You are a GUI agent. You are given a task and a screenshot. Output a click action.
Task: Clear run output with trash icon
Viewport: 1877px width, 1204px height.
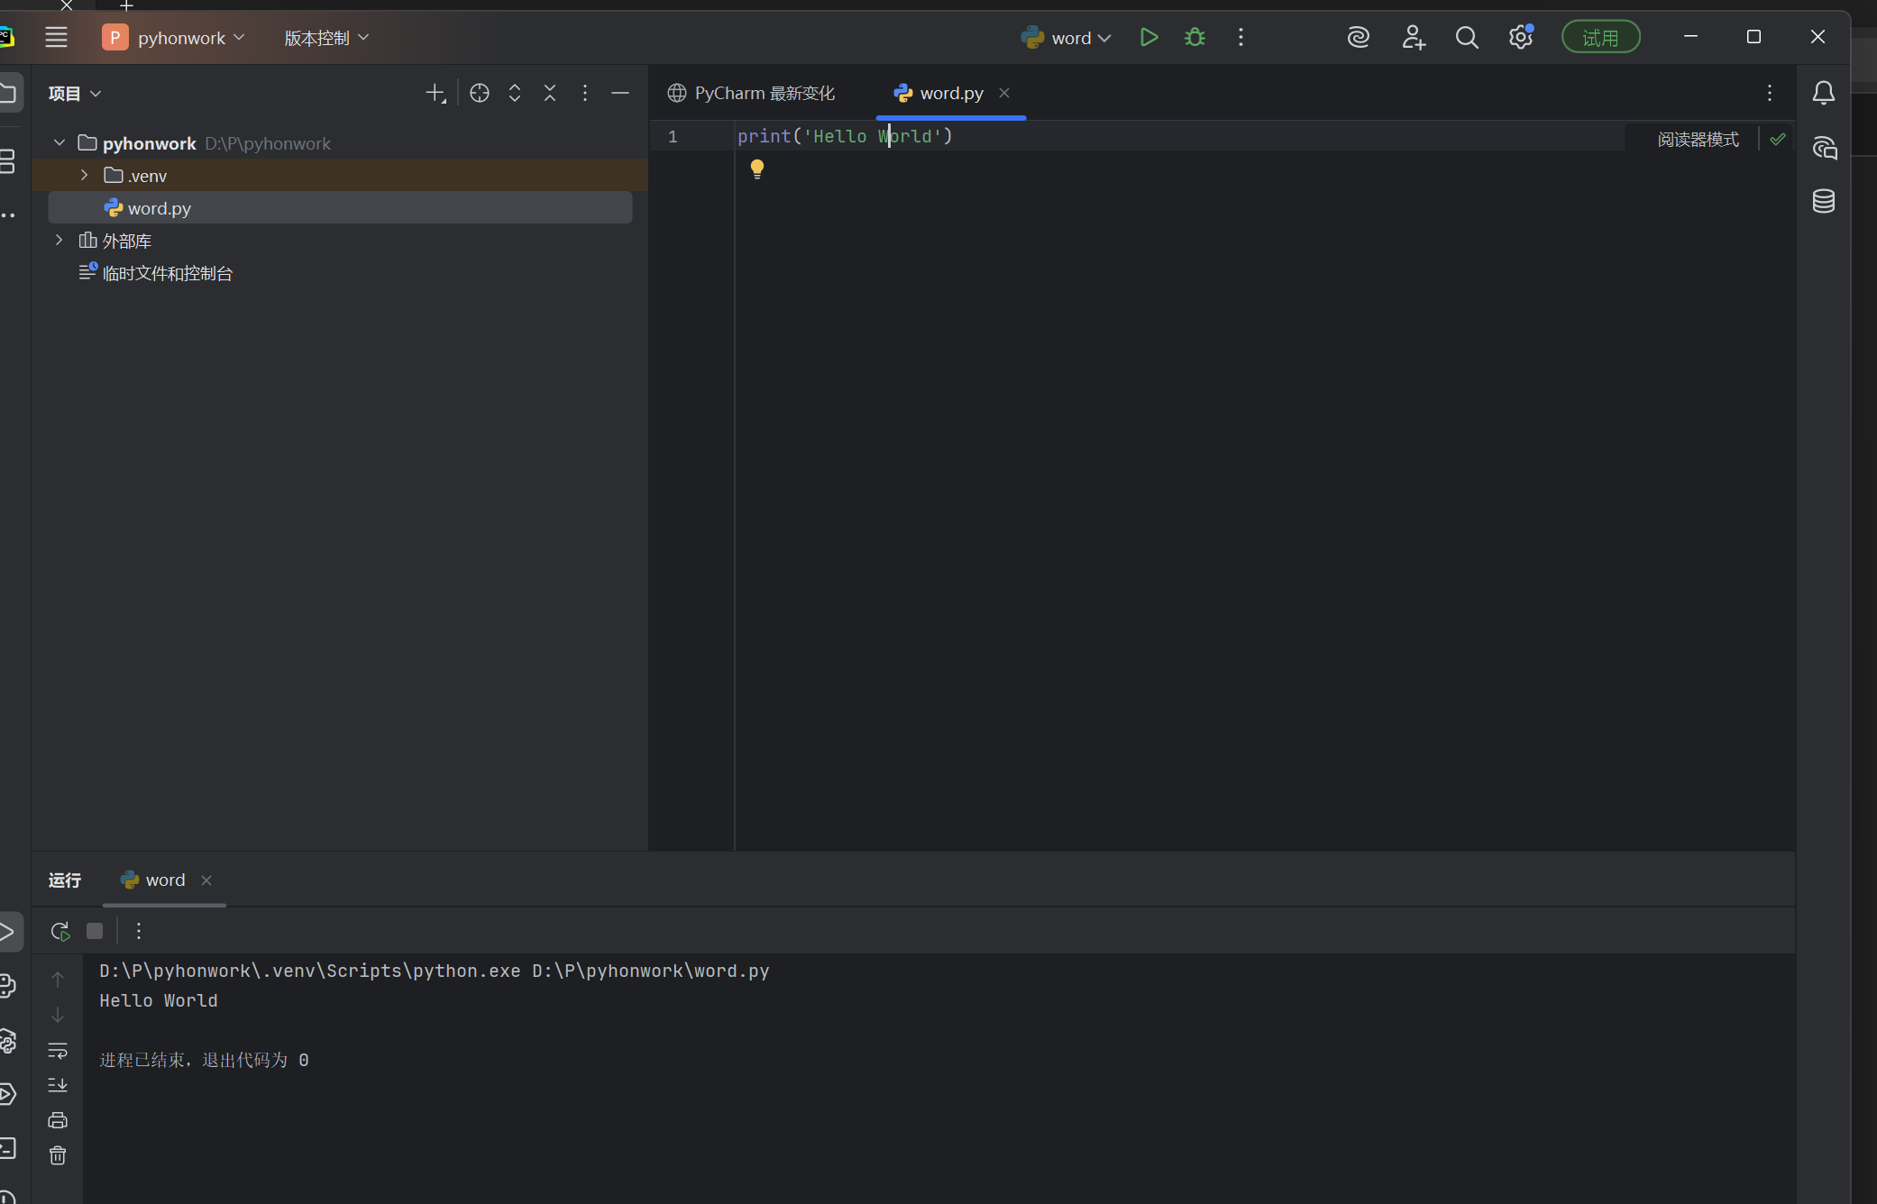click(58, 1155)
